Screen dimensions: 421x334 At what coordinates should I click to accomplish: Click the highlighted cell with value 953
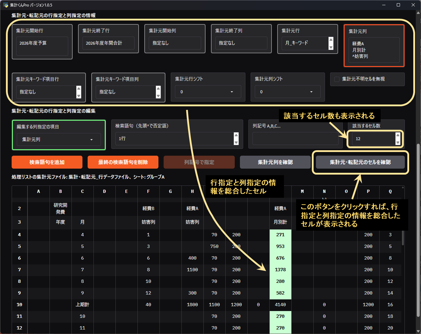coord(280,246)
